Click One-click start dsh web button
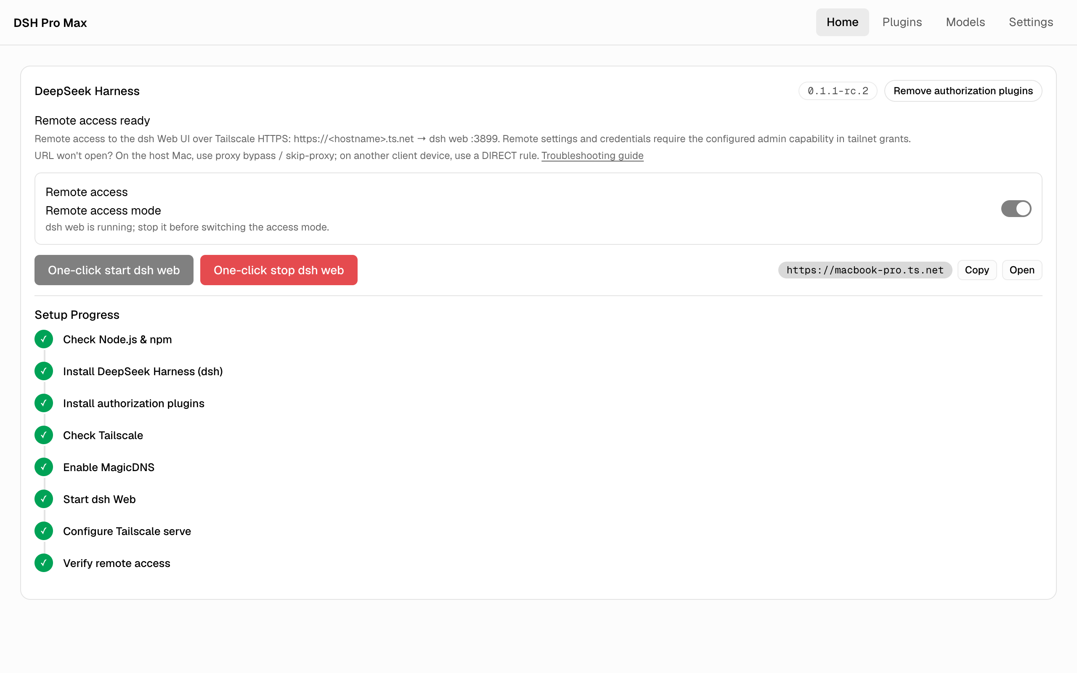 [x=114, y=270]
